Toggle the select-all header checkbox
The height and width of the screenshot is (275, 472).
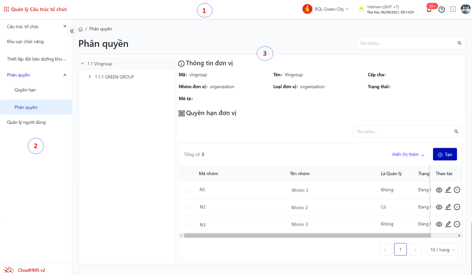(x=186, y=174)
